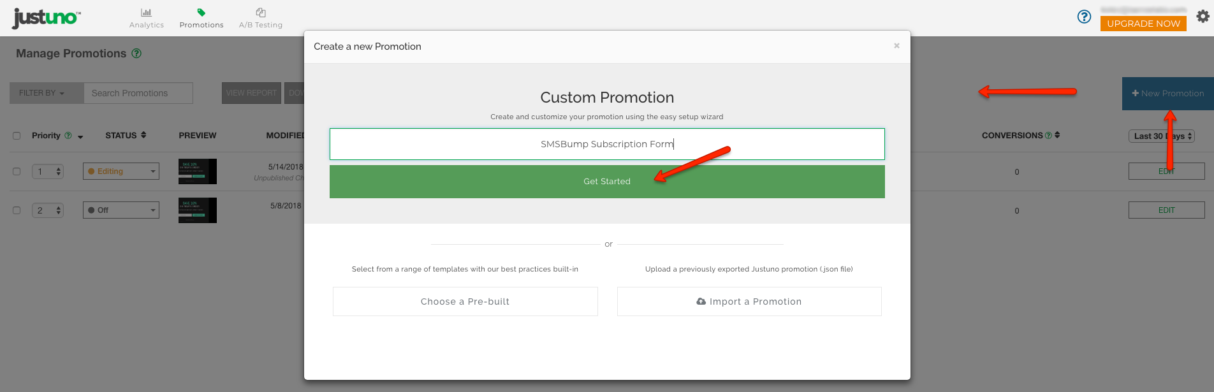Open the Editing status dropdown
This screenshot has width=1214, height=392.
click(121, 171)
